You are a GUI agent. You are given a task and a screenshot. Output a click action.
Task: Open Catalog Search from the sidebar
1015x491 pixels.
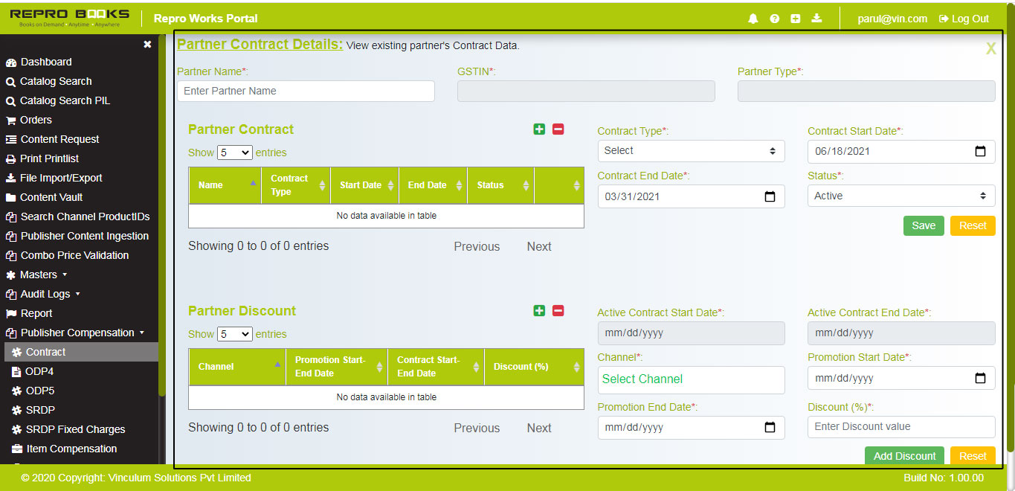(56, 81)
